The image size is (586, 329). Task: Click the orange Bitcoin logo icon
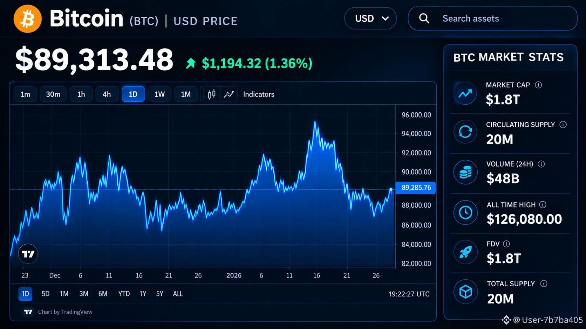tap(27, 19)
